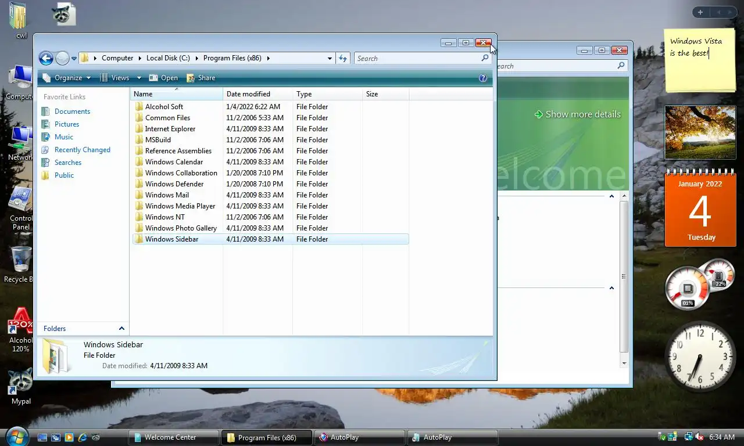Expand the address bar history dropdown arrow
This screenshot has height=446, width=744.
[330, 58]
